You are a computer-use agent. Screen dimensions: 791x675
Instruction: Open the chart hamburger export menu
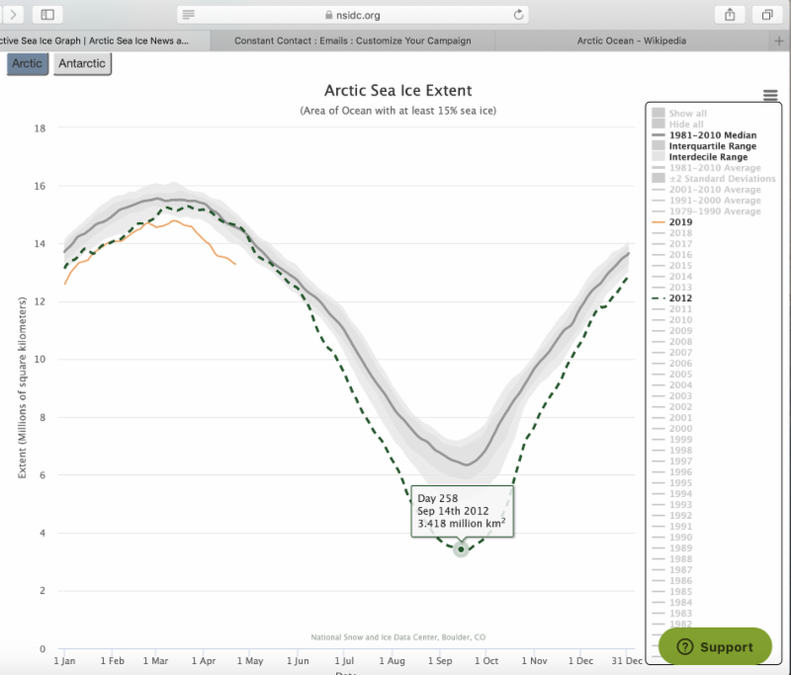point(770,95)
